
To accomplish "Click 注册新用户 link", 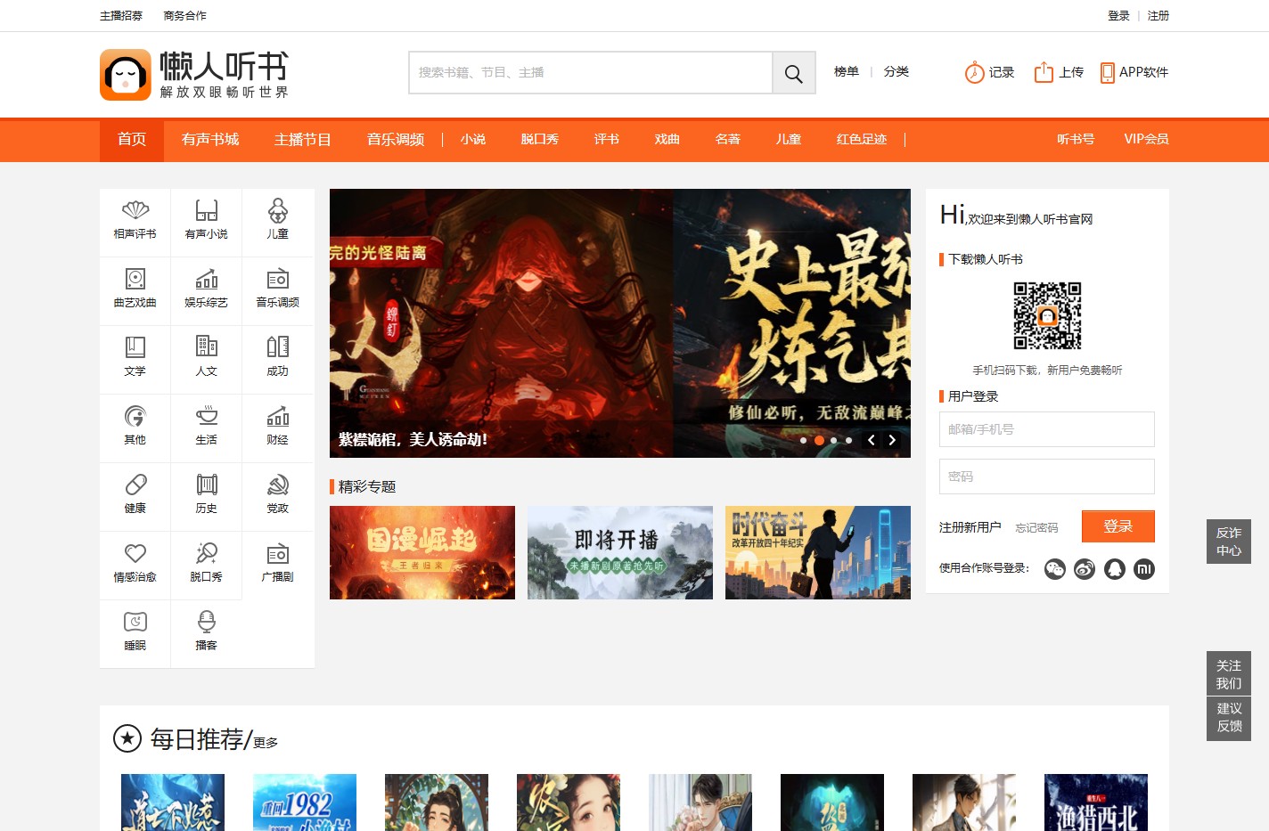I will tap(970, 527).
